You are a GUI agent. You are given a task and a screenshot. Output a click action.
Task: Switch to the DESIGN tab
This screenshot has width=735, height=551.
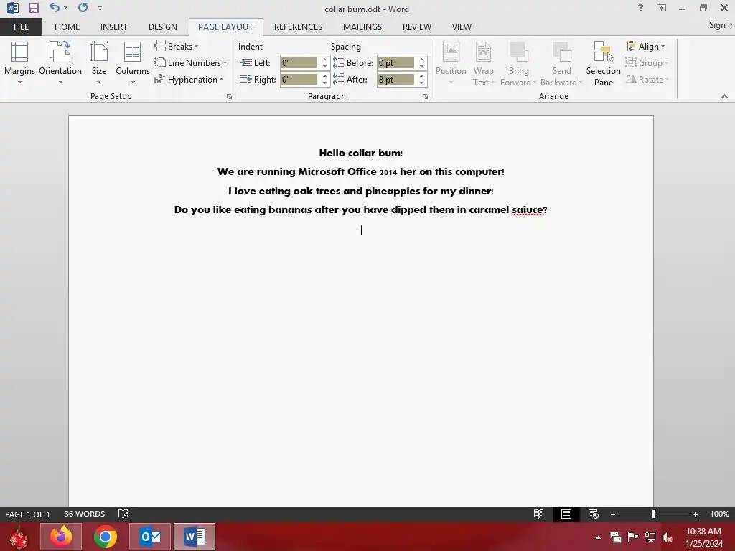(x=163, y=27)
